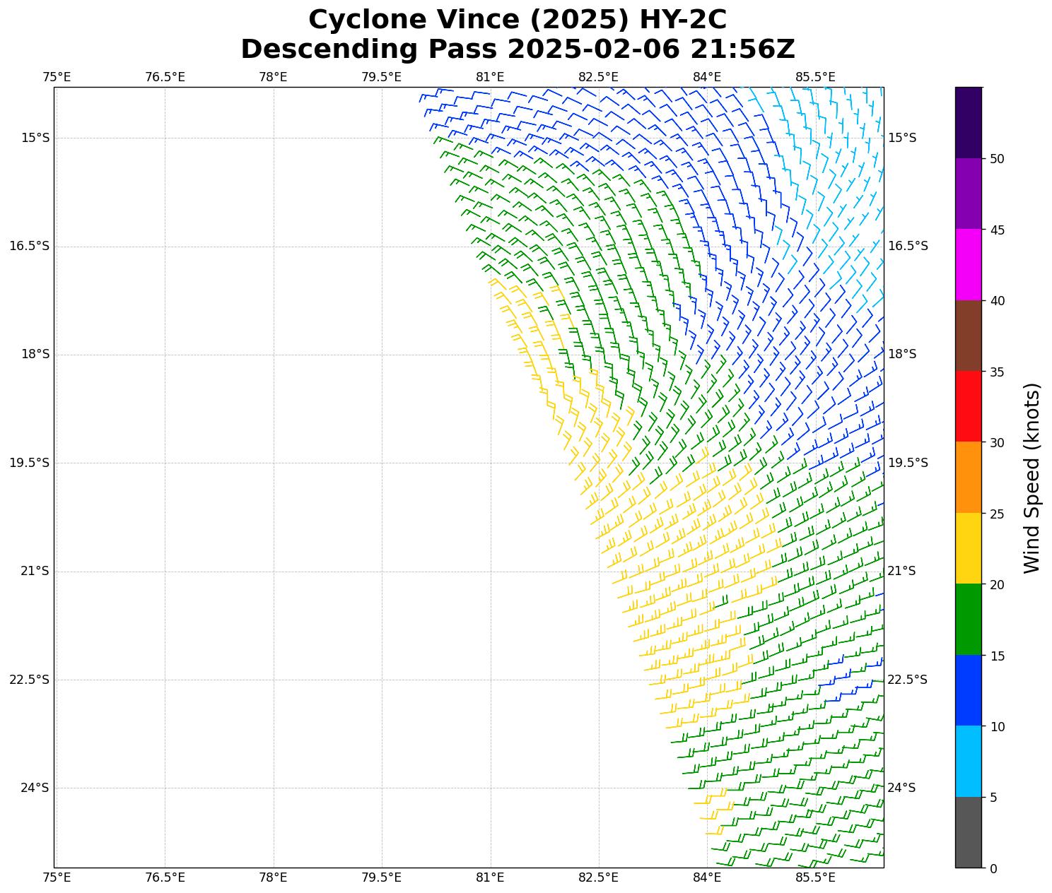Choose the red 30–35 knots colorbar segment

click(x=968, y=406)
